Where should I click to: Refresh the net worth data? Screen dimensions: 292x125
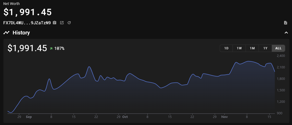tap(69, 23)
